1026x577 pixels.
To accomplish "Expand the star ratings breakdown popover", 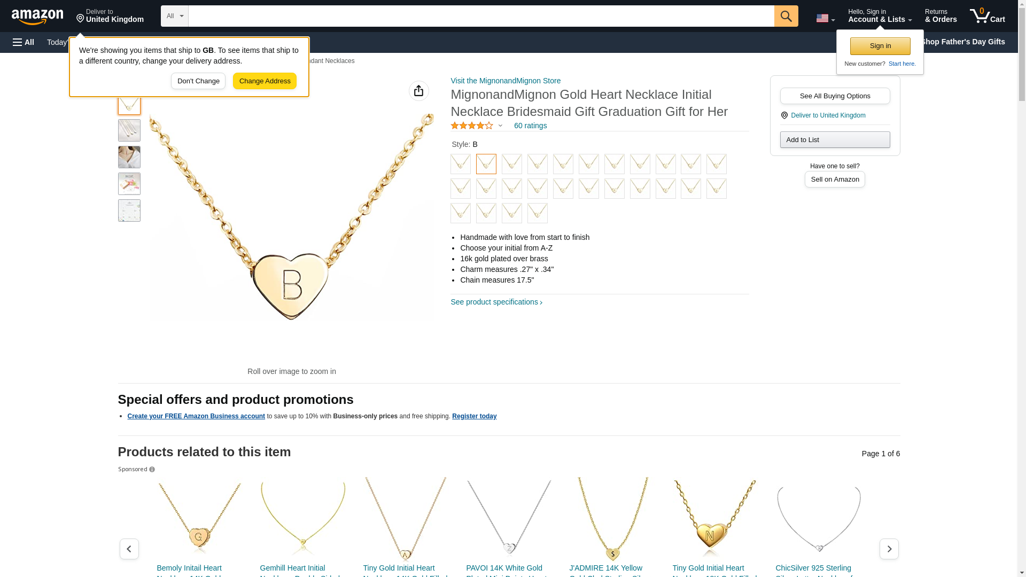I will pyautogui.click(x=500, y=126).
